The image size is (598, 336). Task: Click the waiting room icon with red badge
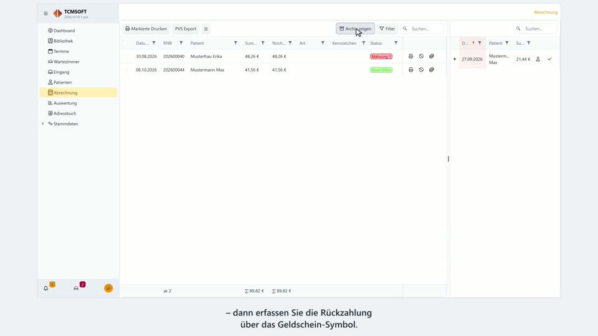(76, 288)
